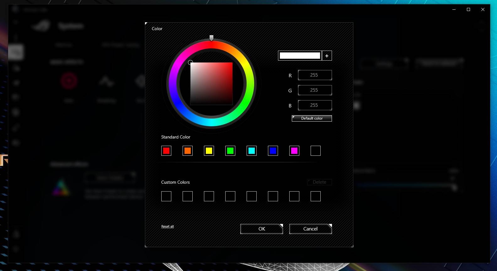Screen dimensions: 497x271
Task: Pick the blue standard color swatch
Action: click(273, 151)
